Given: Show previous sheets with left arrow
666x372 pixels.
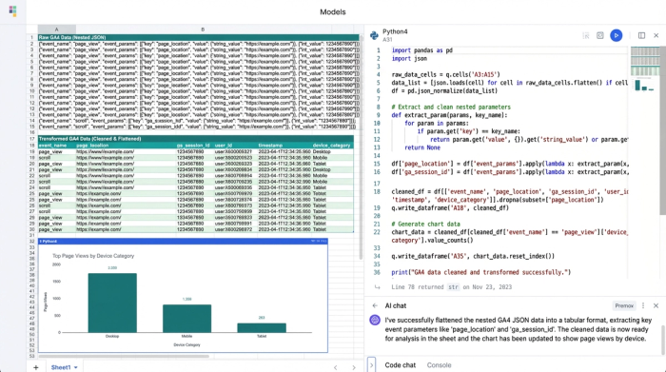Looking at the screenshot, I should point(336,368).
